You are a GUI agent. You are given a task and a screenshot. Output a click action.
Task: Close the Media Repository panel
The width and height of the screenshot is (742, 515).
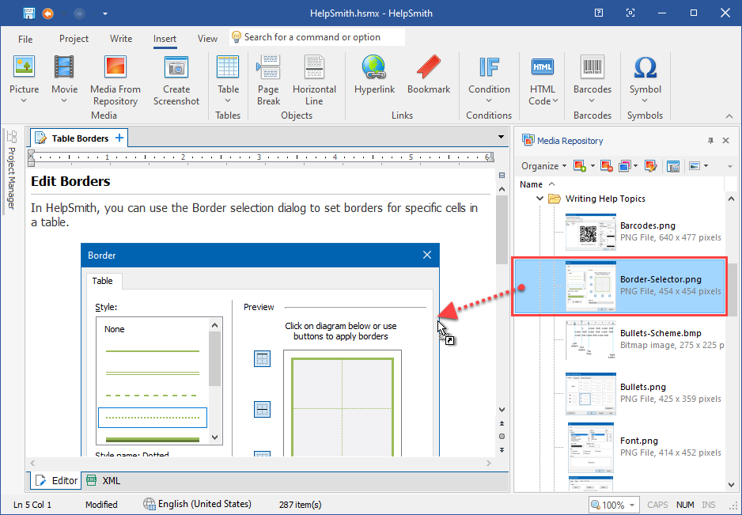[725, 141]
